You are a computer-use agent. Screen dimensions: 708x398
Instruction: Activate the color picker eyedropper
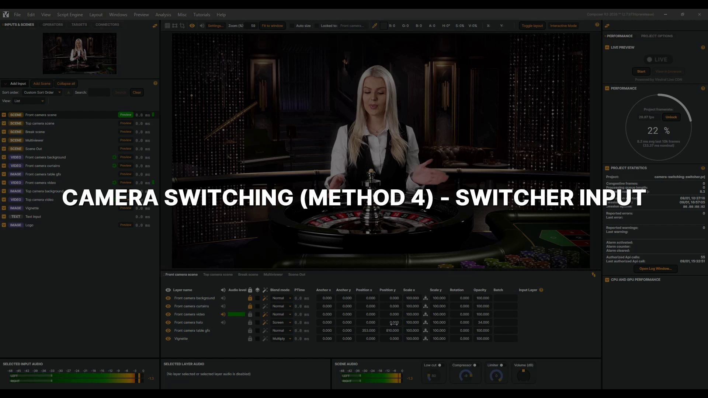click(375, 26)
